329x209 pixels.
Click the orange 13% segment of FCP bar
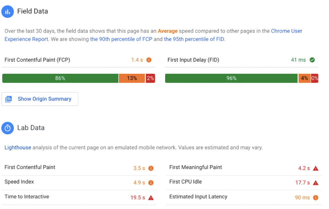132,78
